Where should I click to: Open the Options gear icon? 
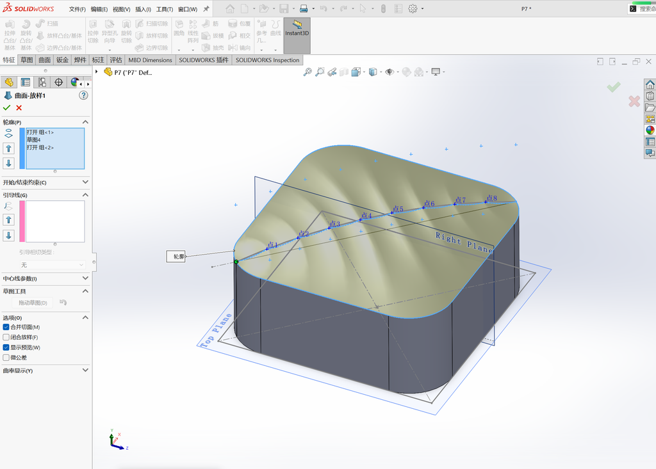tap(413, 8)
